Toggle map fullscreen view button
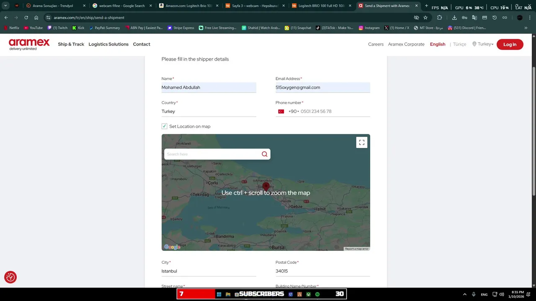This screenshot has height=301, width=536. click(x=362, y=143)
